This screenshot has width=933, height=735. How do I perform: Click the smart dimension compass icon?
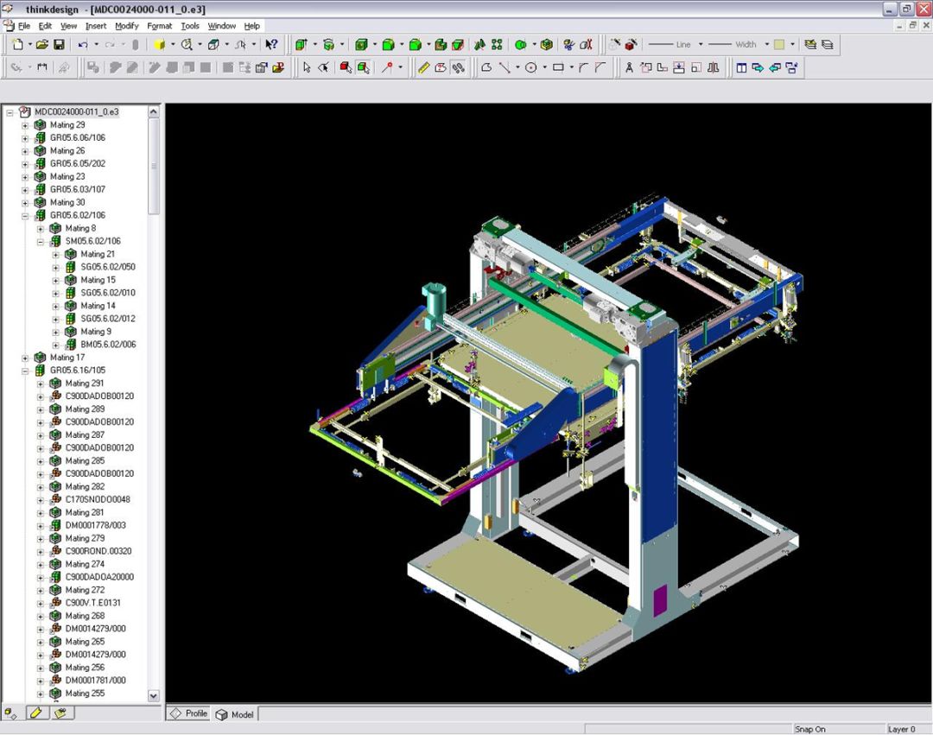[x=628, y=67]
